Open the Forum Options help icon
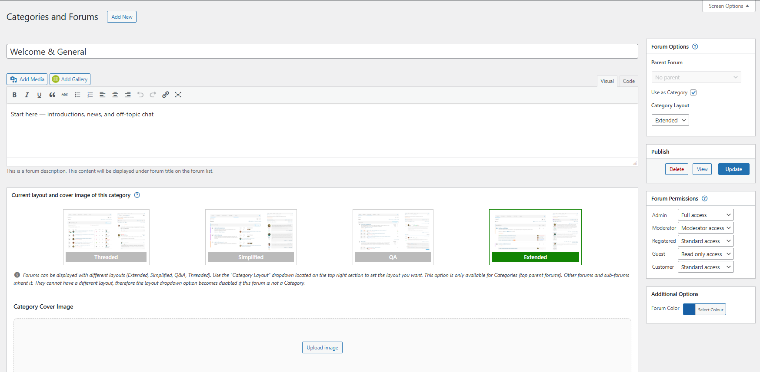The image size is (760, 372). (x=695, y=46)
